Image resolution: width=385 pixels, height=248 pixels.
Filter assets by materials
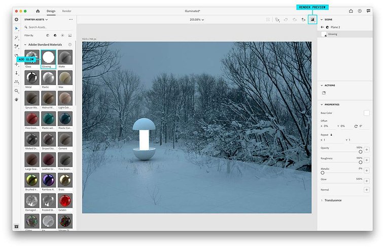pos(55,35)
